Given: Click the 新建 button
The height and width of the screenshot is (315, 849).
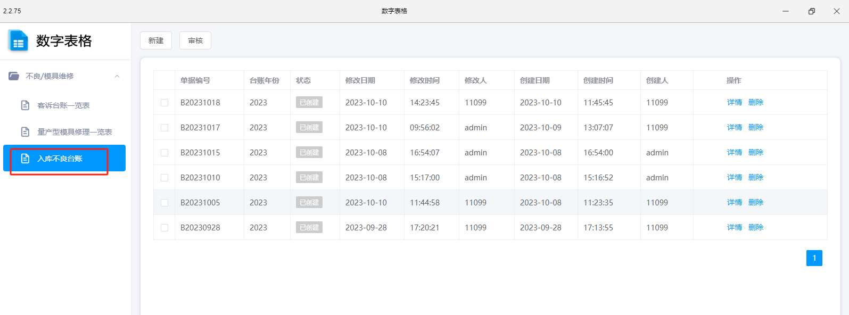Looking at the screenshot, I should [156, 40].
